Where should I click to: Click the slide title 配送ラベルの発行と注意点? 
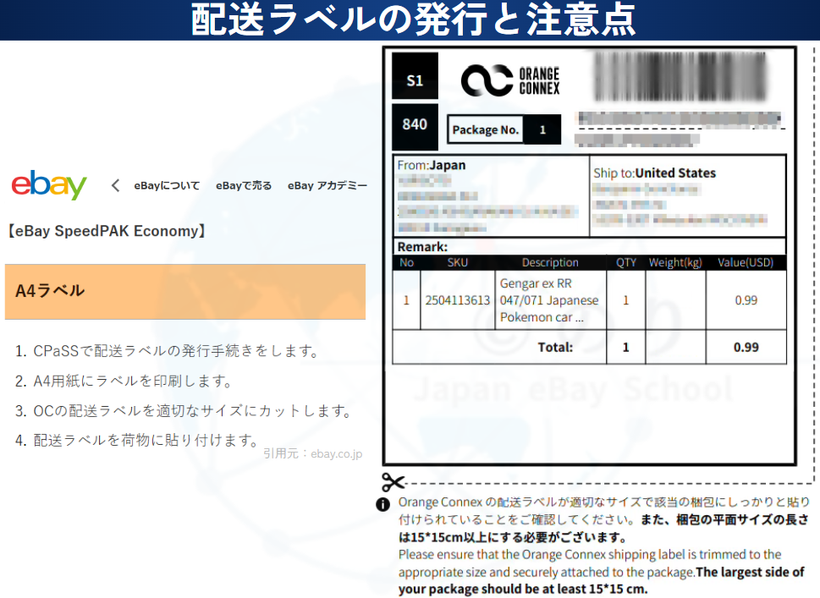pos(411,20)
